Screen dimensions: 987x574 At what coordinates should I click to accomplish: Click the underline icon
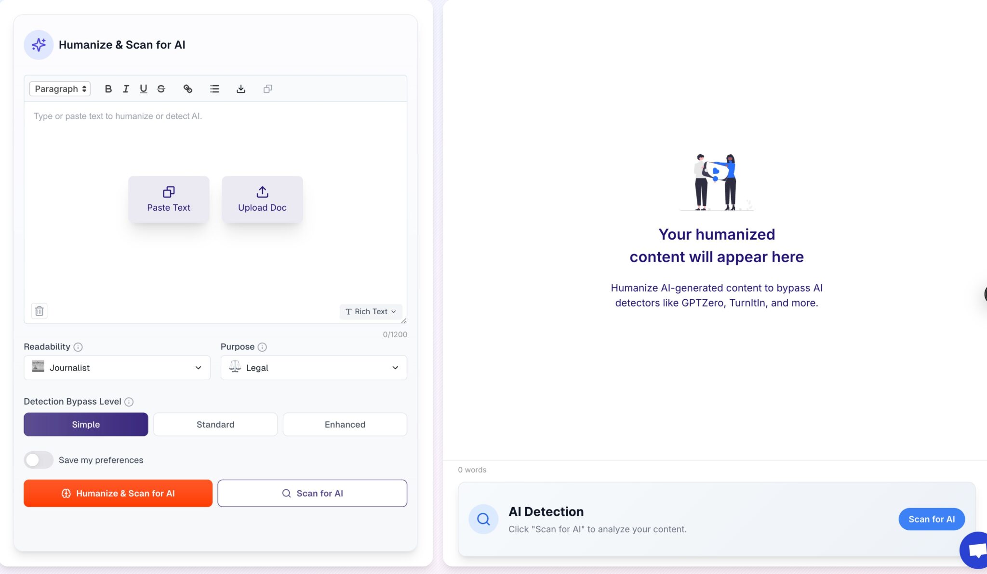[143, 89]
